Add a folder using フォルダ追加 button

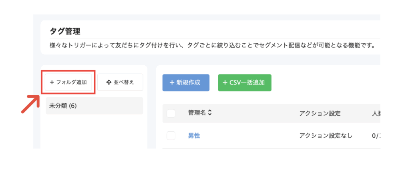[x=68, y=82]
